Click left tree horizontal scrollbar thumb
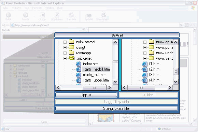Image resolution: width=198 pixels, height=132 pixels. (x=94, y=87)
